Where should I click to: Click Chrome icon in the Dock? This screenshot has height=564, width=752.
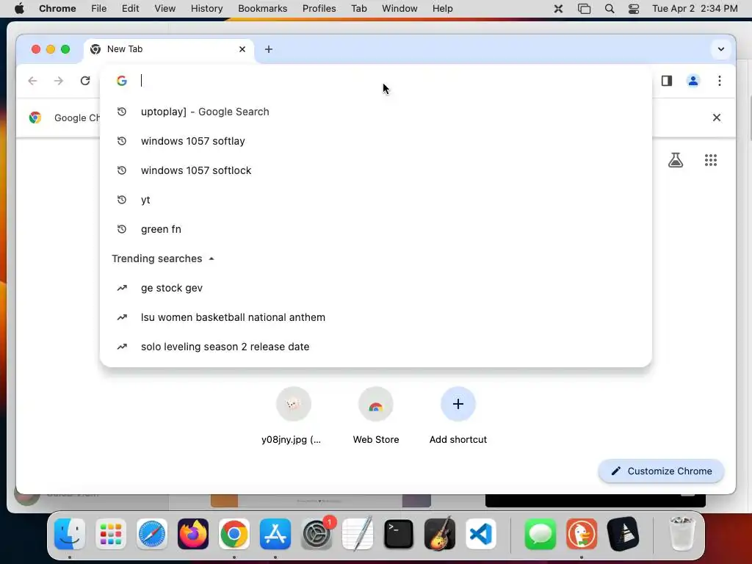click(x=234, y=534)
